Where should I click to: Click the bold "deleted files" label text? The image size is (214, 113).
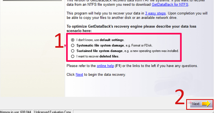(109, 56)
